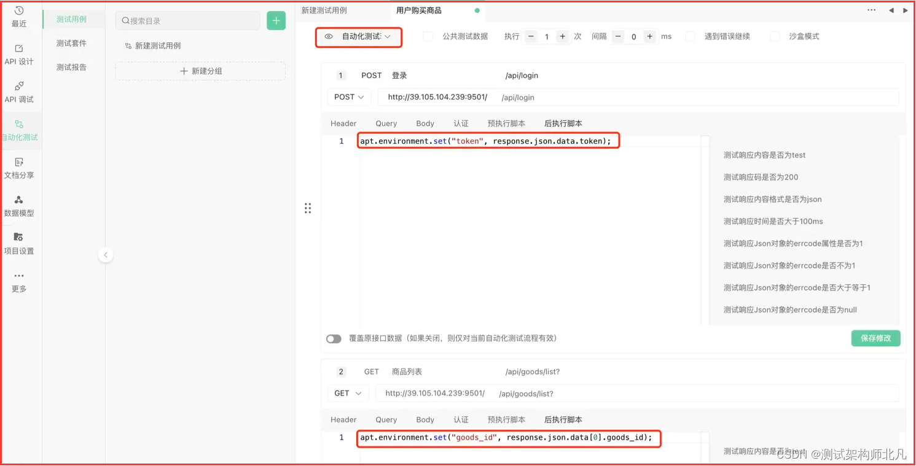This screenshot has height=466, width=916.
Task: Click login URL field with /api/login
Action: click(638, 97)
